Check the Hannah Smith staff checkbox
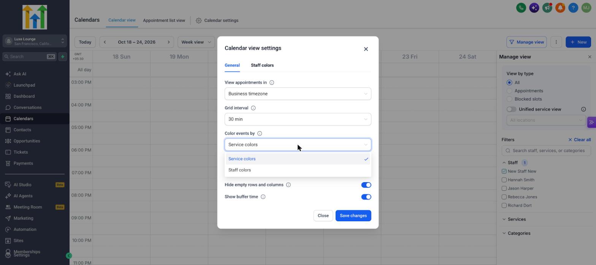 point(504,180)
